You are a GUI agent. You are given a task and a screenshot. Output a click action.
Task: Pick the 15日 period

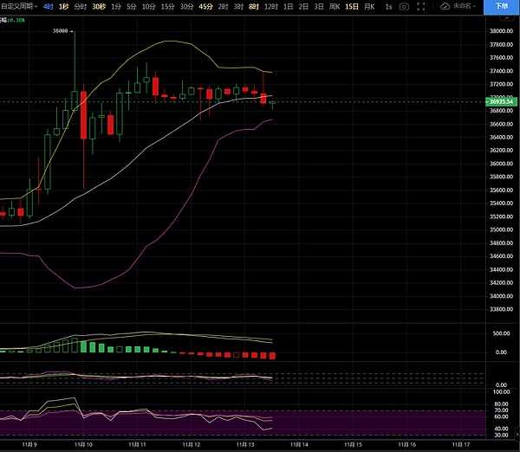click(x=351, y=6)
